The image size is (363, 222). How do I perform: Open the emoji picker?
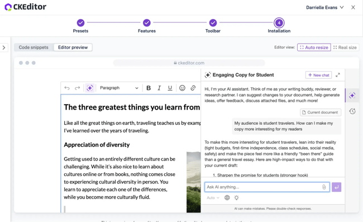tap(182, 88)
